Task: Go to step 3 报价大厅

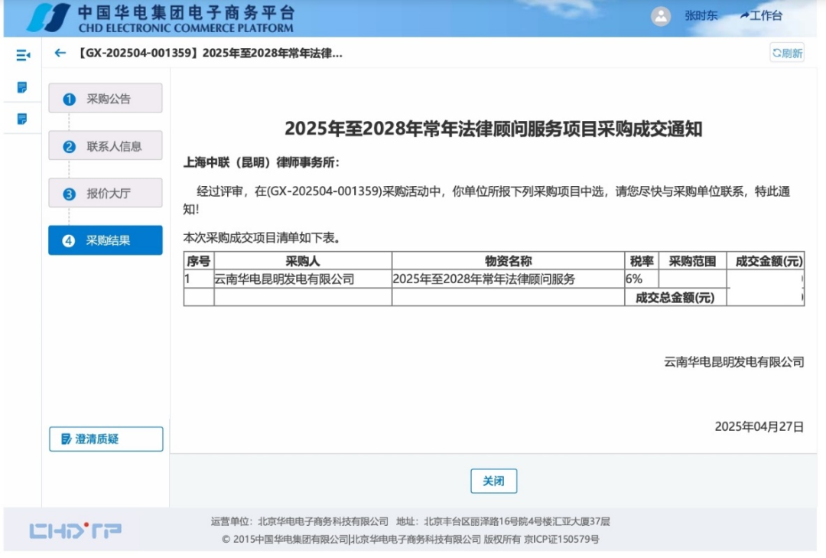Action: 106,193
